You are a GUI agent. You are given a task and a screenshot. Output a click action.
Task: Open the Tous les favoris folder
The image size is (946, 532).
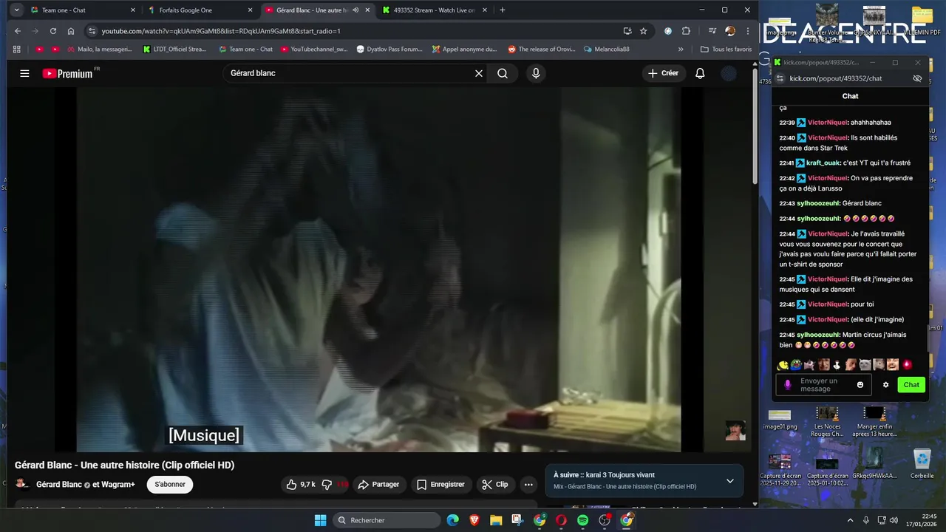click(x=726, y=50)
